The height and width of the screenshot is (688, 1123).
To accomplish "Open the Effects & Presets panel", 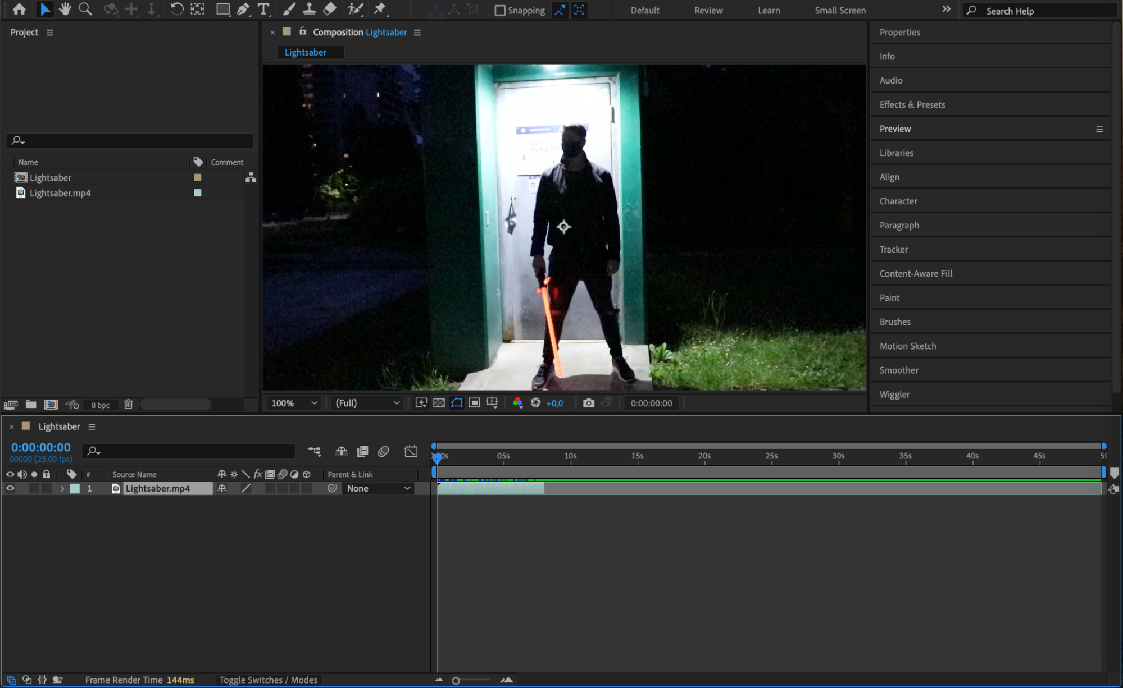I will click(912, 104).
